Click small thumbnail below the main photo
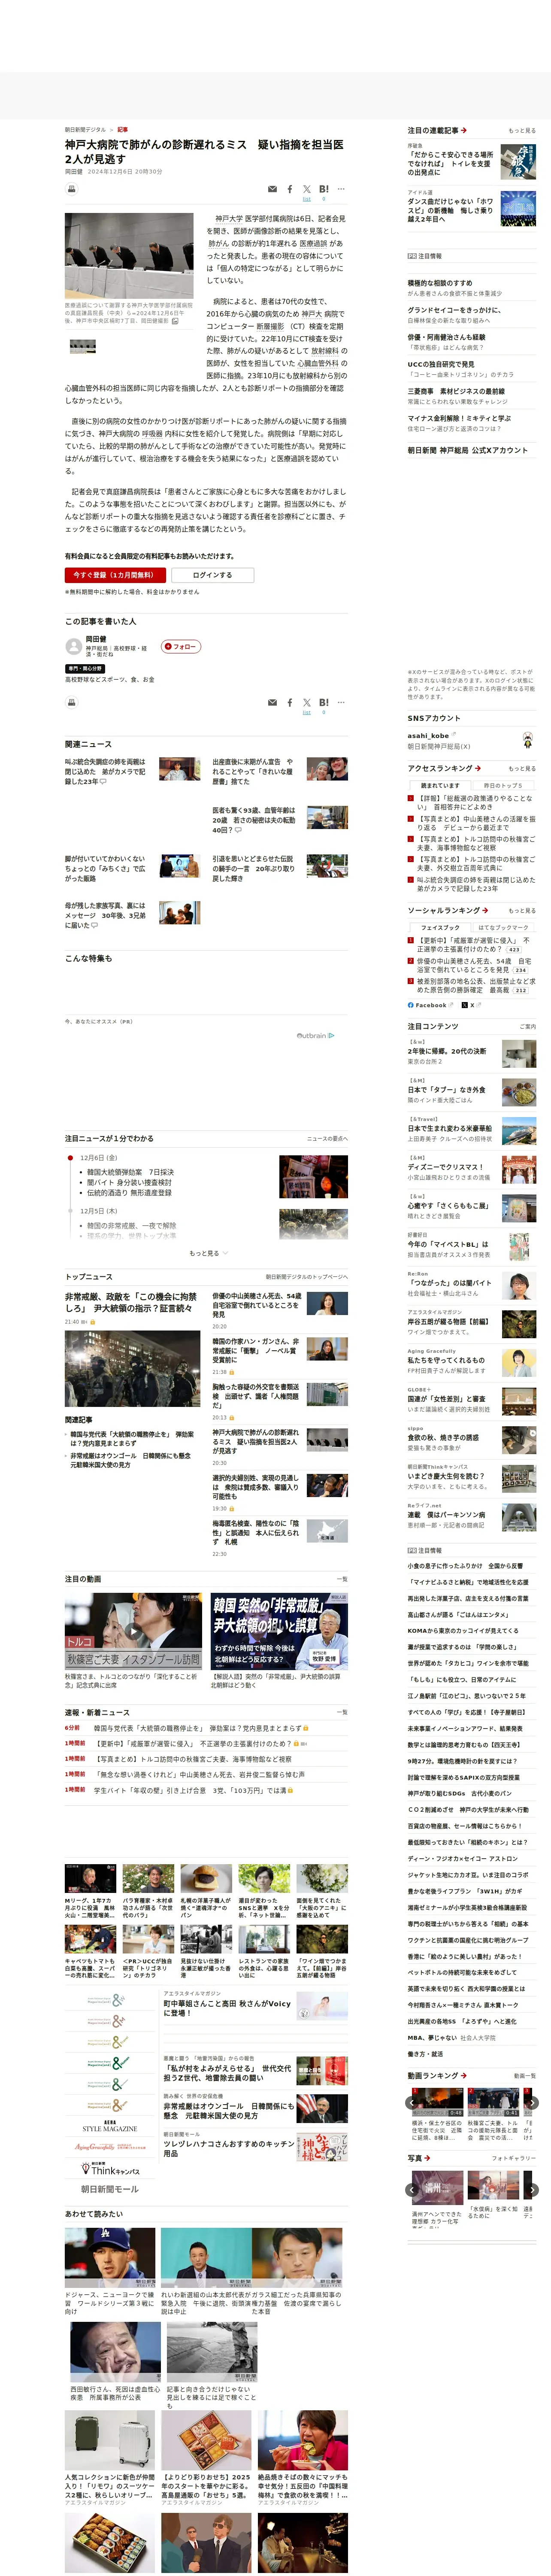 (83, 346)
